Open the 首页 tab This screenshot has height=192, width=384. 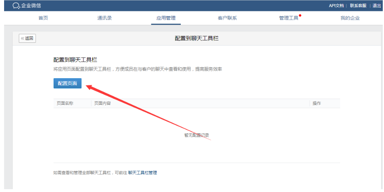43,18
